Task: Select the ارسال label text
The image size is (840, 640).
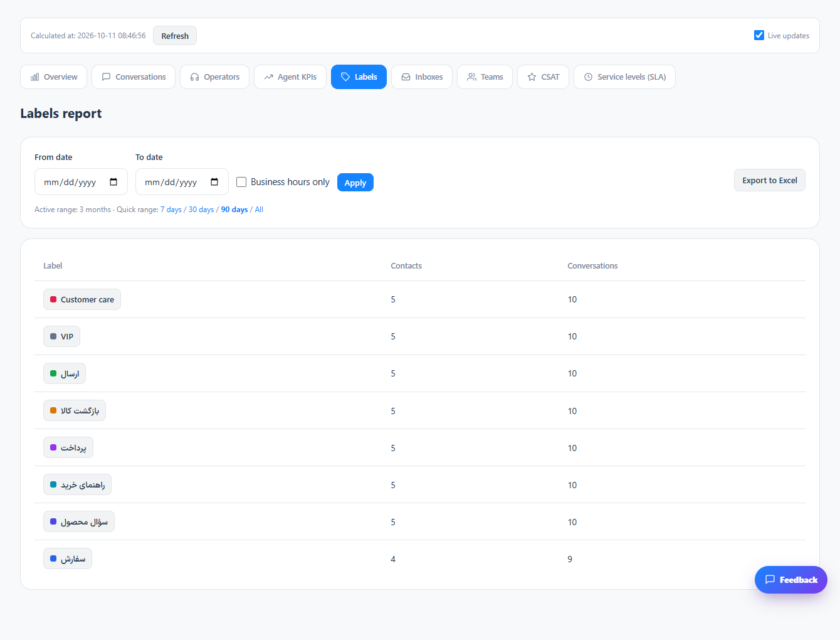Action: tap(70, 373)
